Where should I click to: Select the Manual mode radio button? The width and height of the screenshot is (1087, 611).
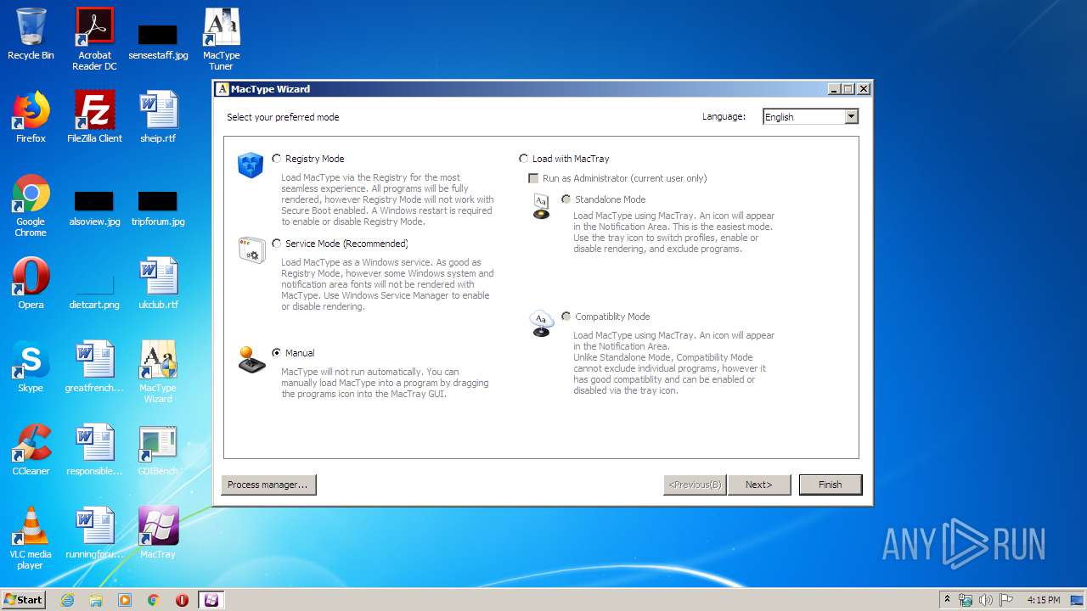tap(277, 353)
